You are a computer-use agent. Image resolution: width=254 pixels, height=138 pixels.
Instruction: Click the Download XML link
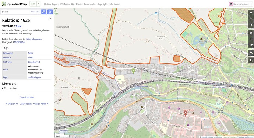pyautogui.click(x=27, y=97)
